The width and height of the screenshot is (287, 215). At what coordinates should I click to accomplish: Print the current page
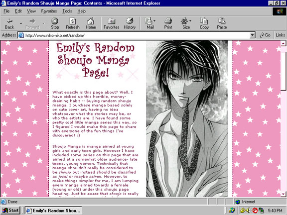pyautogui.click(x=168, y=23)
